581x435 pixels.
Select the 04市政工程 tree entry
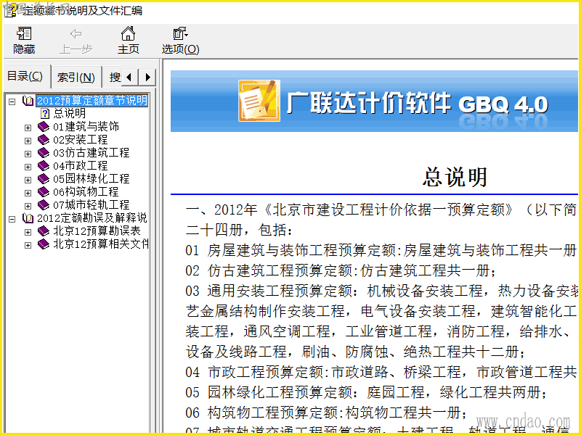tap(81, 166)
